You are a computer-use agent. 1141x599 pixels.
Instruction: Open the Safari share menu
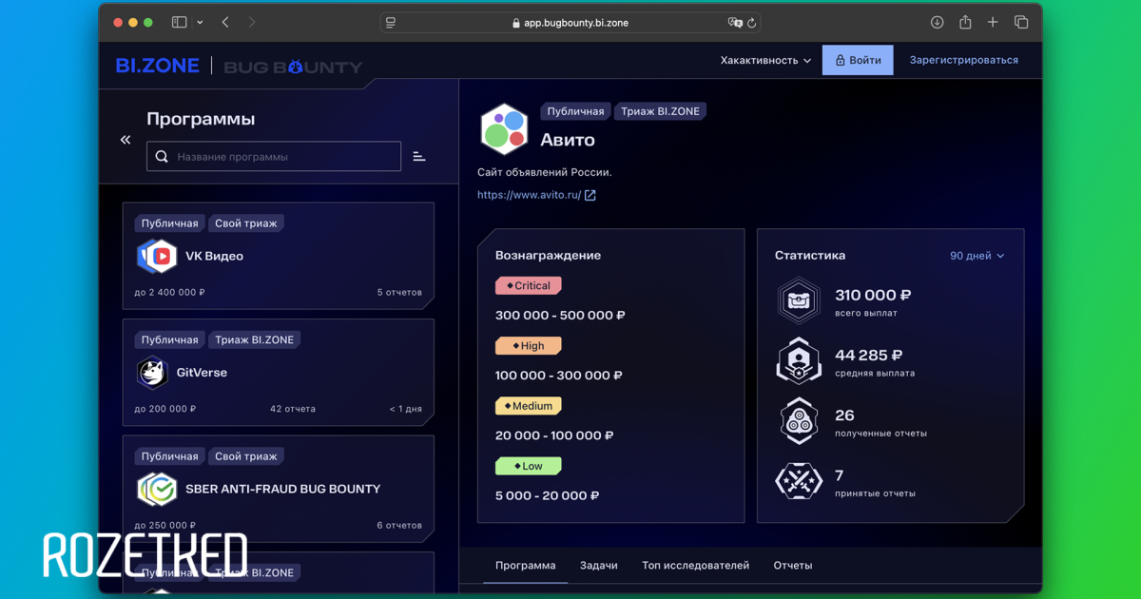[x=965, y=23]
